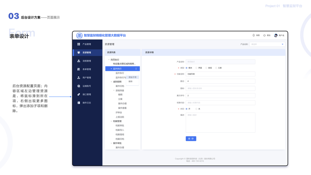Image resolution: width=311 pixels, height=175 pixels.
Task: Open the 产品名称 dropdown in the header
Action: [x=267, y=44]
